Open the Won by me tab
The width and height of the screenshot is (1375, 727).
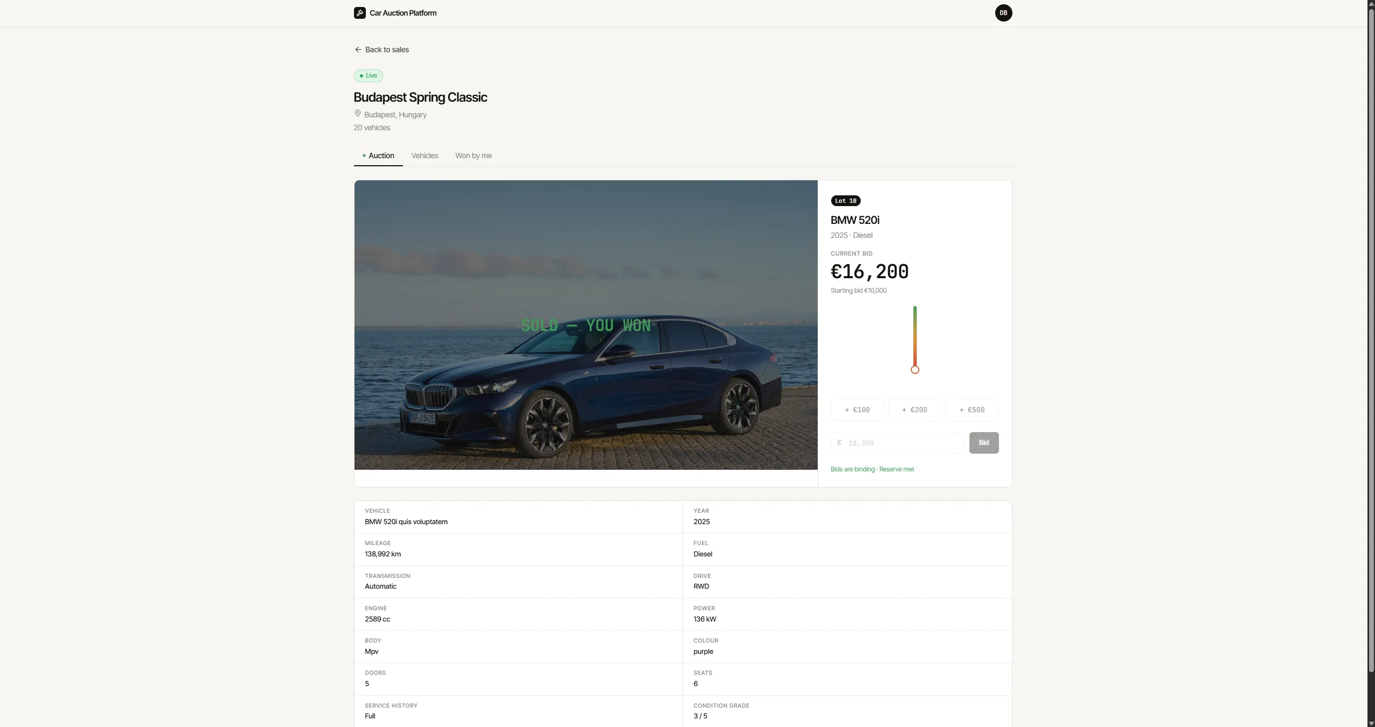[473, 156]
